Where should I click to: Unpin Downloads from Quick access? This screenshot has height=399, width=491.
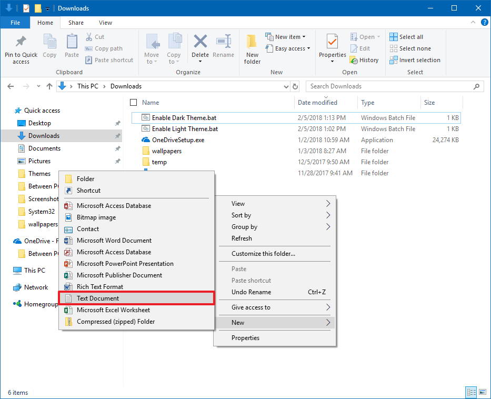[x=117, y=136]
